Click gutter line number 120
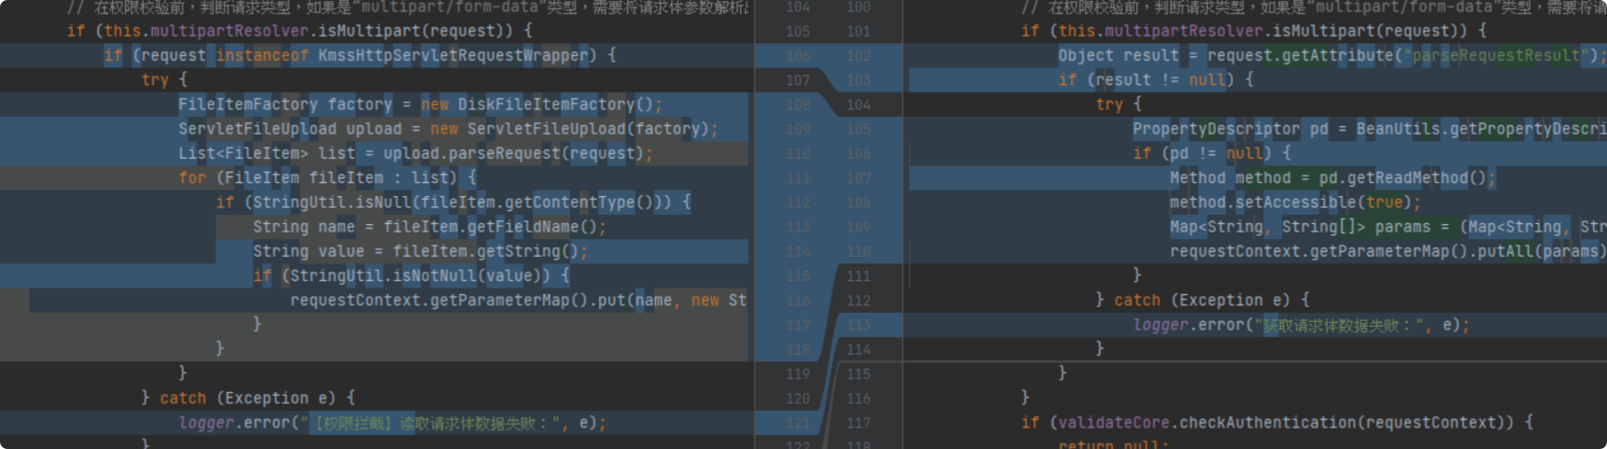Image resolution: width=1607 pixels, height=449 pixels. [798, 399]
